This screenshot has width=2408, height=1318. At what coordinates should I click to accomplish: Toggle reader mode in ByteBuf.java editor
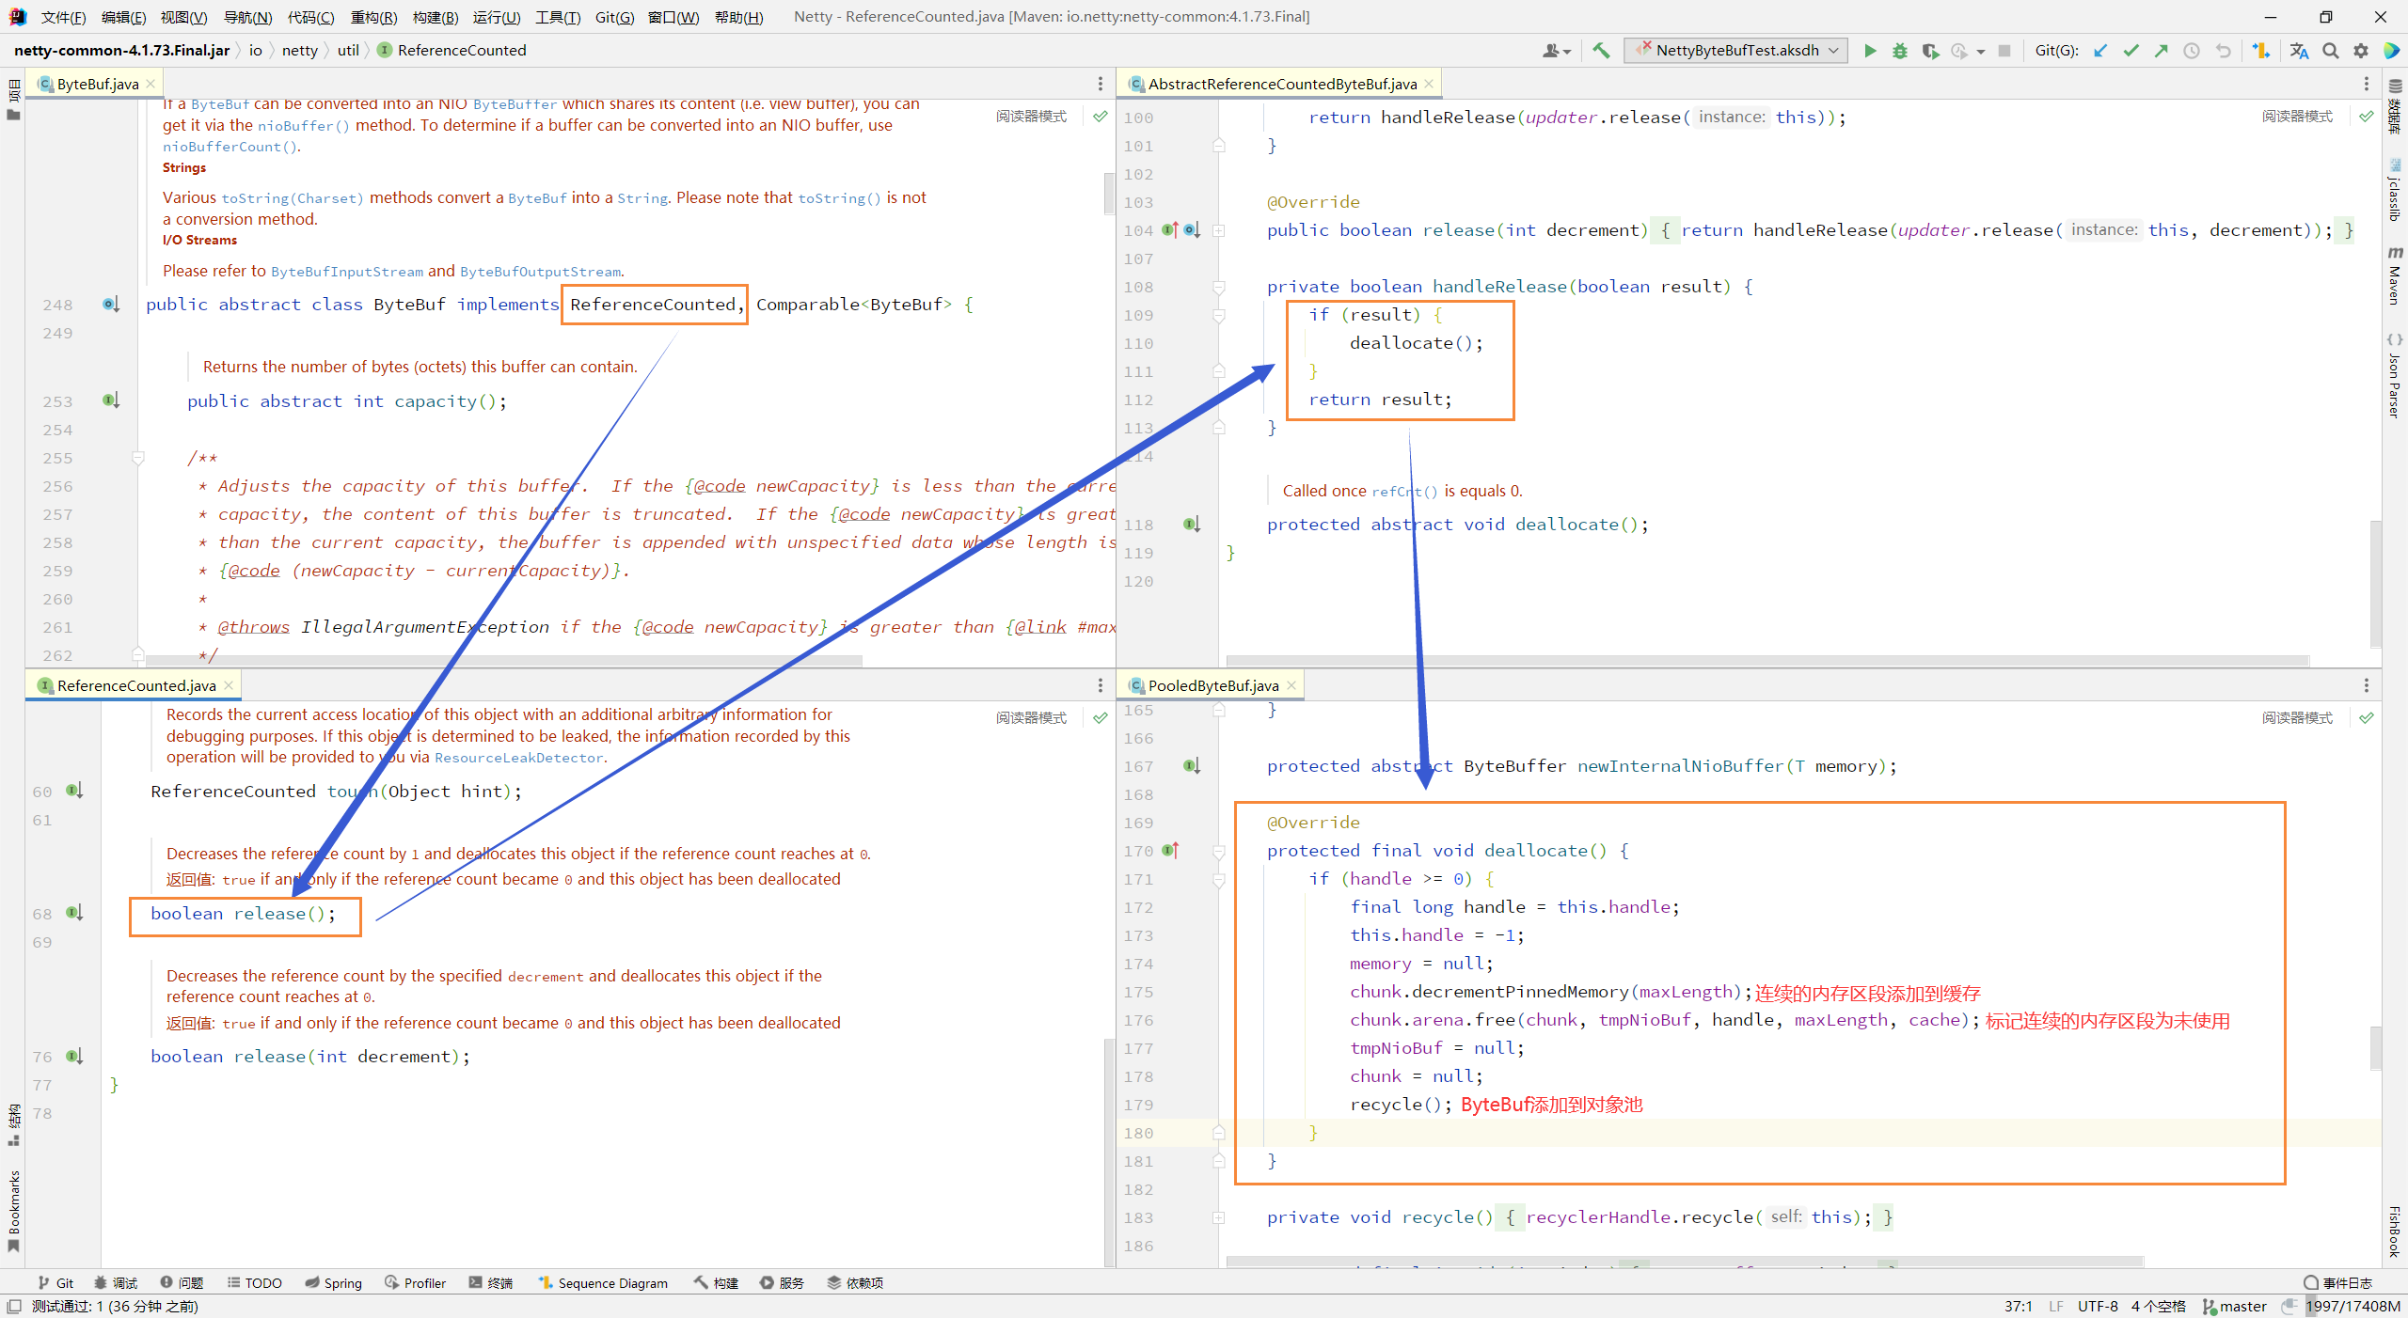[1031, 117]
